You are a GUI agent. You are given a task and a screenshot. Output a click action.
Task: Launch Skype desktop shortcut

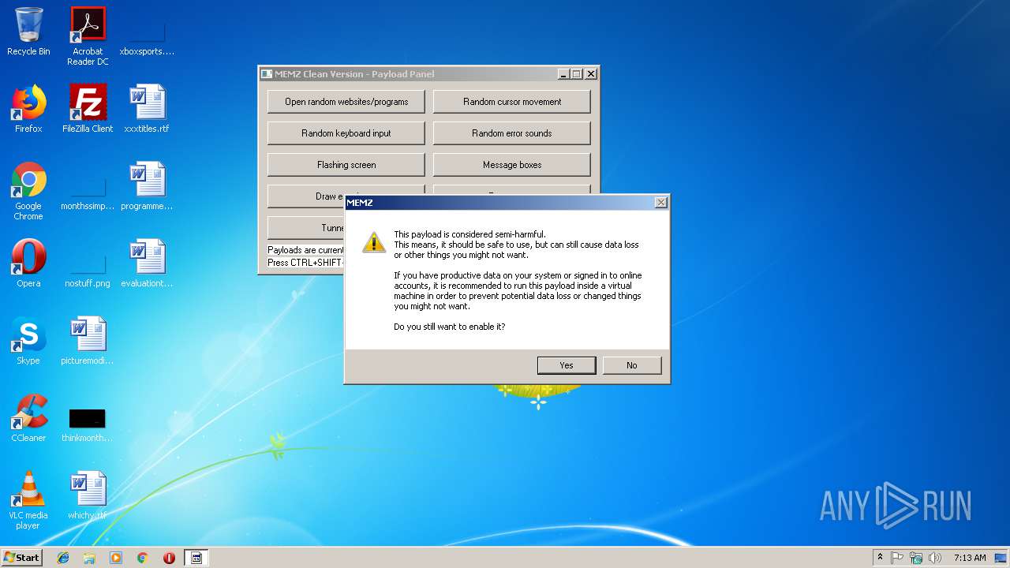click(28, 341)
